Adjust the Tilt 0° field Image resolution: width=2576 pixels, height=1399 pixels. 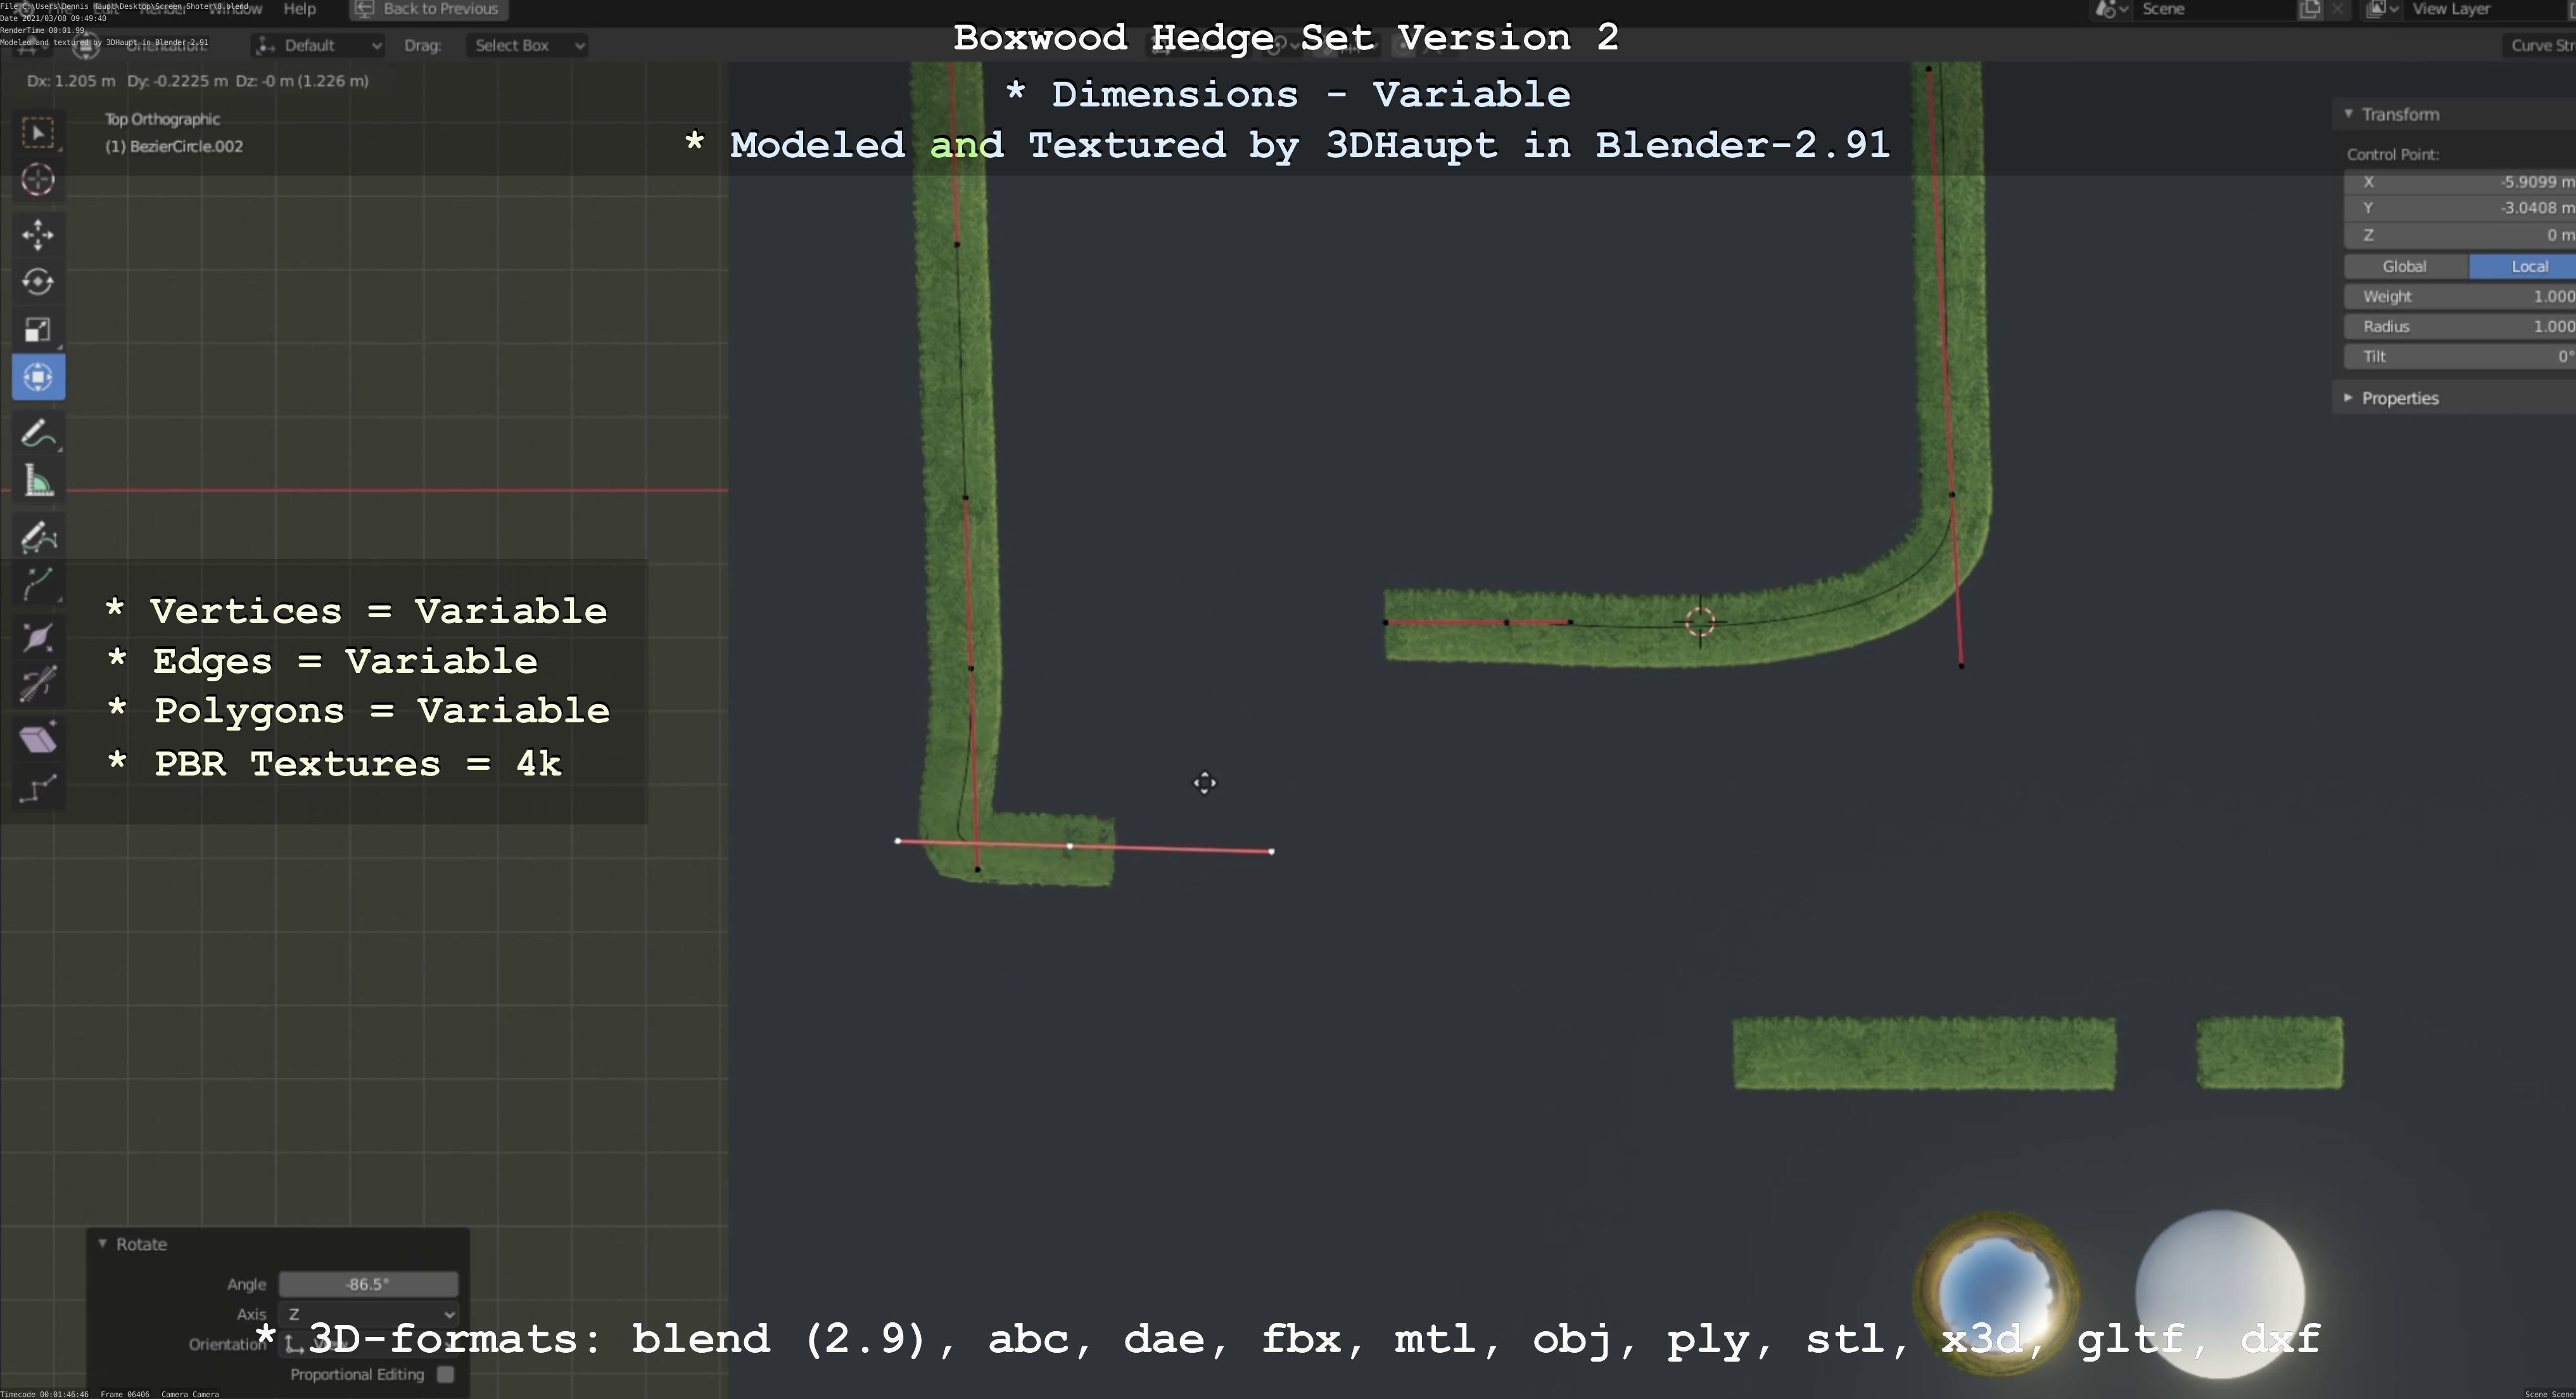[2460, 356]
